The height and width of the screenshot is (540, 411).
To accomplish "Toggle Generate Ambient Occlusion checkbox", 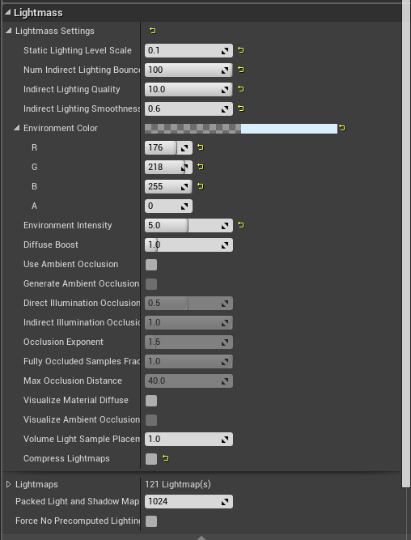I will [151, 284].
